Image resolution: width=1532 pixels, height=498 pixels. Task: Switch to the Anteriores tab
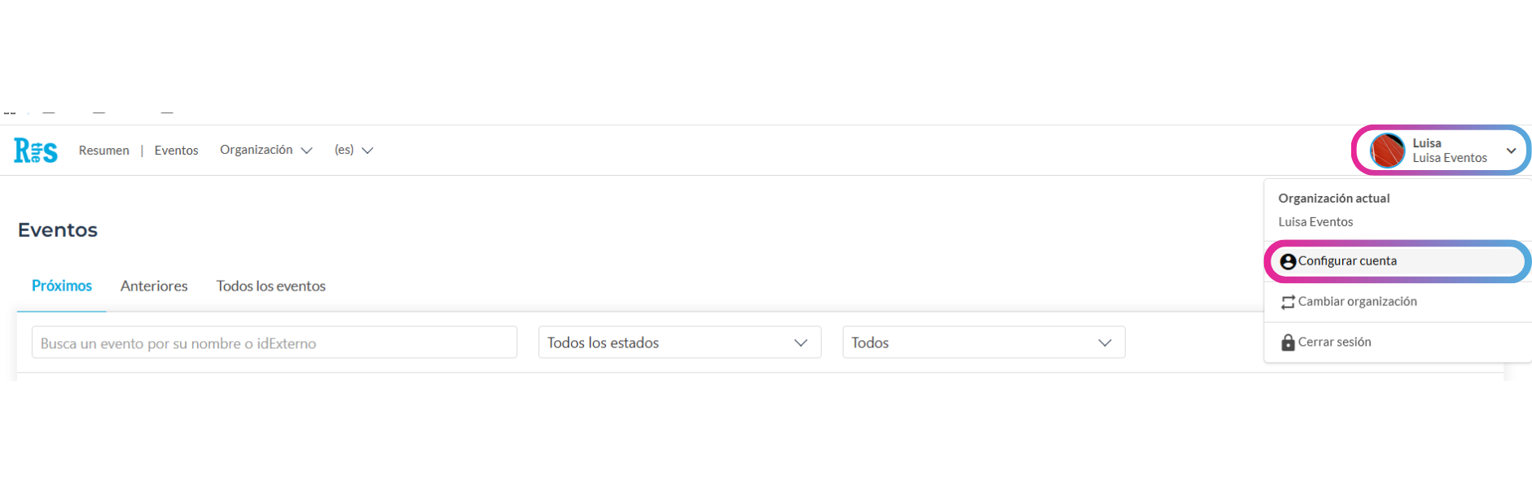pyautogui.click(x=154, y=286)
